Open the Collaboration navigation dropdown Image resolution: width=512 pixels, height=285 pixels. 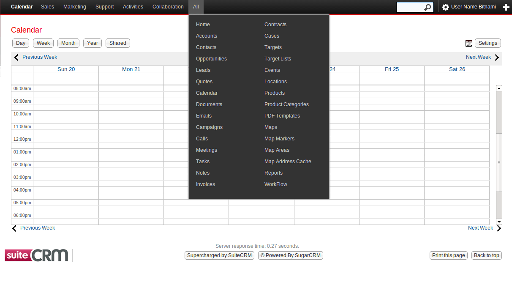[x=168, y=7]
